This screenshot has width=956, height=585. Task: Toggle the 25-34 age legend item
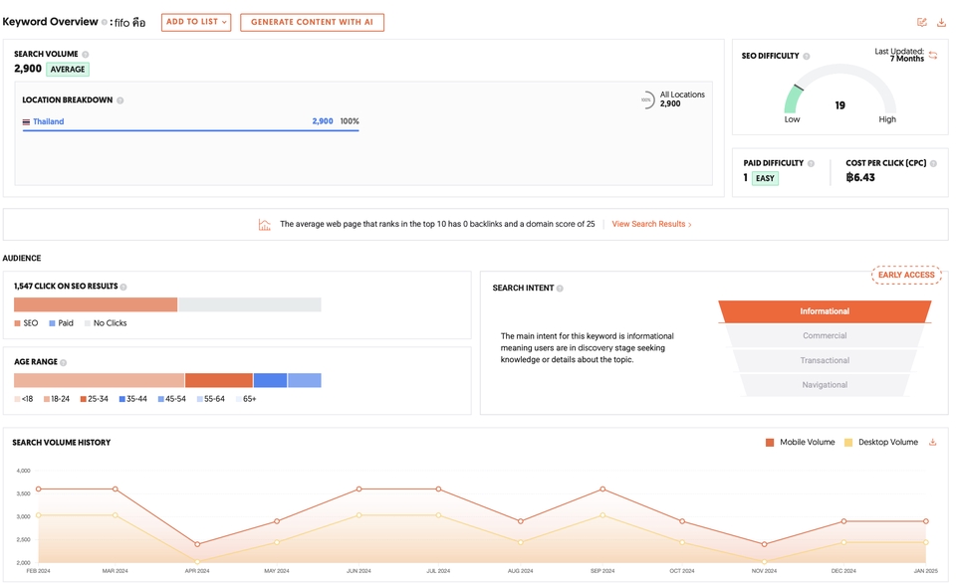pyautogui.click(x=94, y=399)
